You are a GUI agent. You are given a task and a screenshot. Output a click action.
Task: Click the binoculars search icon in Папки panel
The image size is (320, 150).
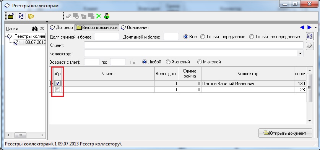pos(34,29)
